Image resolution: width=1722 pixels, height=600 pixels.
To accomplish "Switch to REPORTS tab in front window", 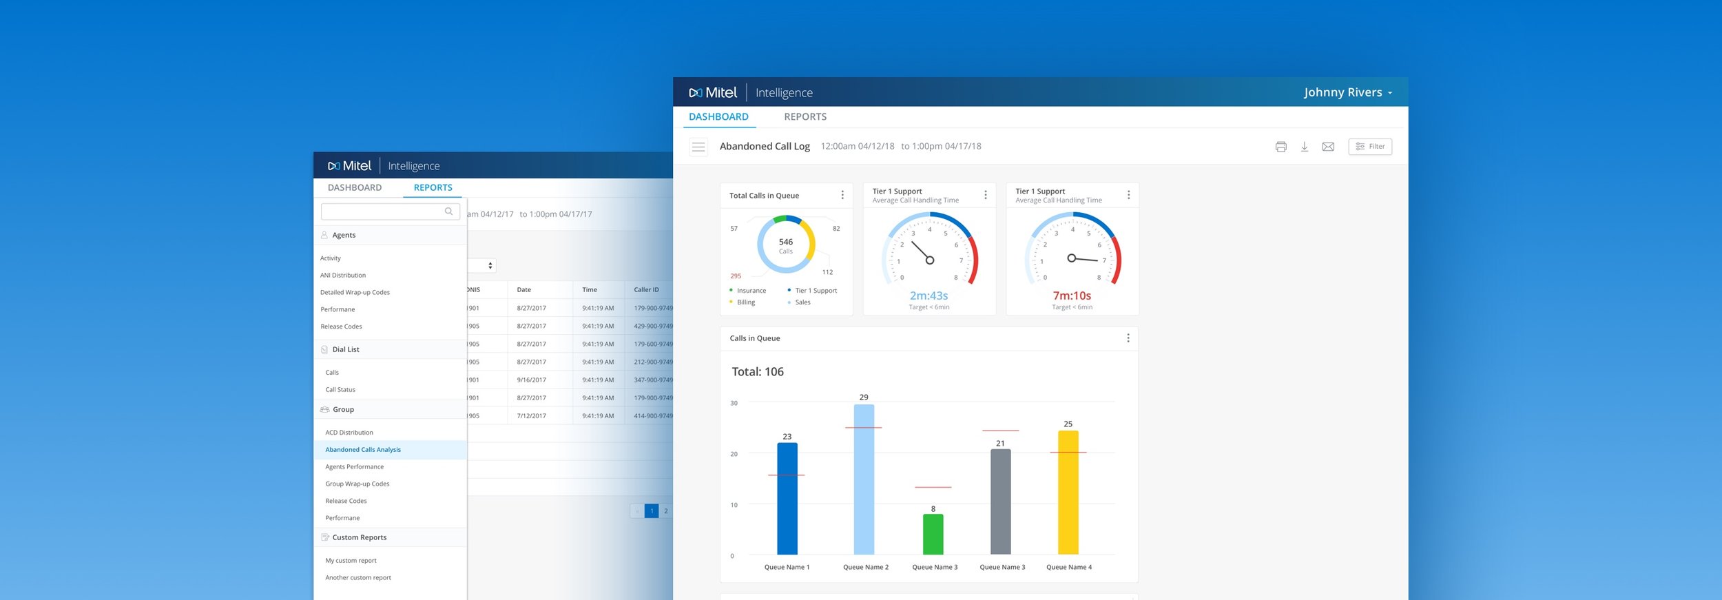I will pyautogui.click(x=805, y=117).
